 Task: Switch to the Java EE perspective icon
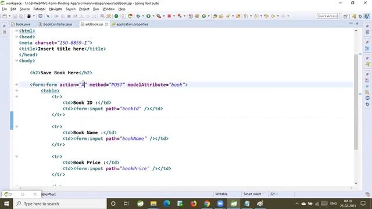tap(367, 16)
